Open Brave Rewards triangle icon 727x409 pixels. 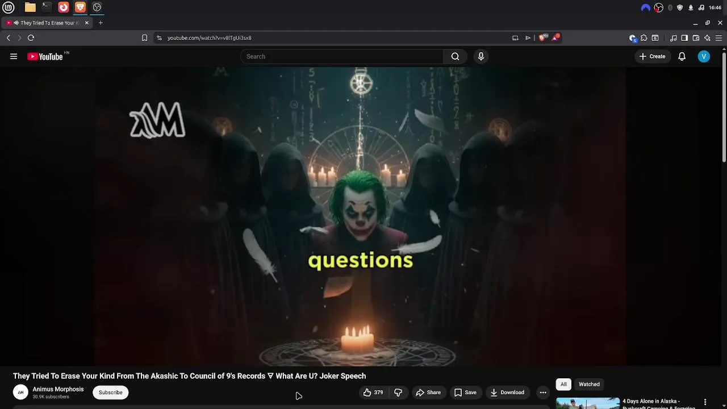click(x=555, y=37)
